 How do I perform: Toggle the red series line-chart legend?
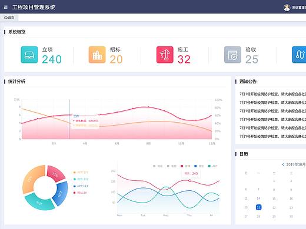pyautogui.click(x=185, y=166)
